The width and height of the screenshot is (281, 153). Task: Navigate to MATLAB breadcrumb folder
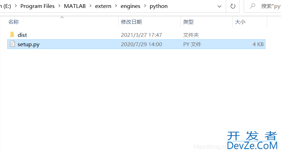click(75, 6)
